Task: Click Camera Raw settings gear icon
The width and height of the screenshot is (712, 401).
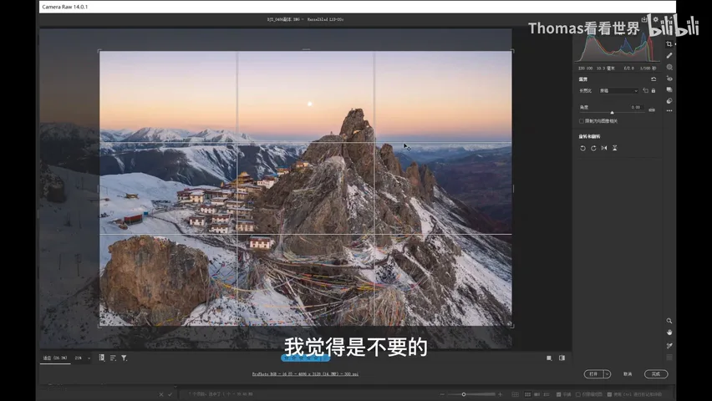Action: [x=655, y=19]
